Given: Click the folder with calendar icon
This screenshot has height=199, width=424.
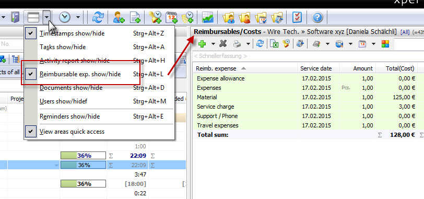Looking at the screenshot, I should point(261,18).
